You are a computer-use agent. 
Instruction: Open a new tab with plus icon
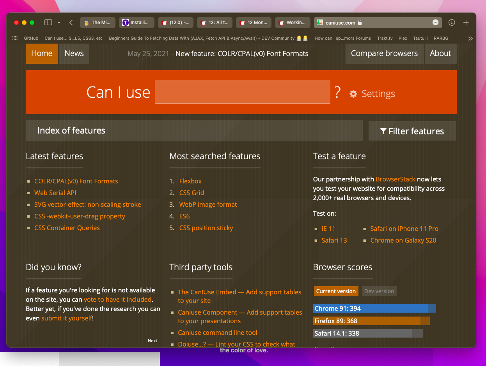point(466,23)
